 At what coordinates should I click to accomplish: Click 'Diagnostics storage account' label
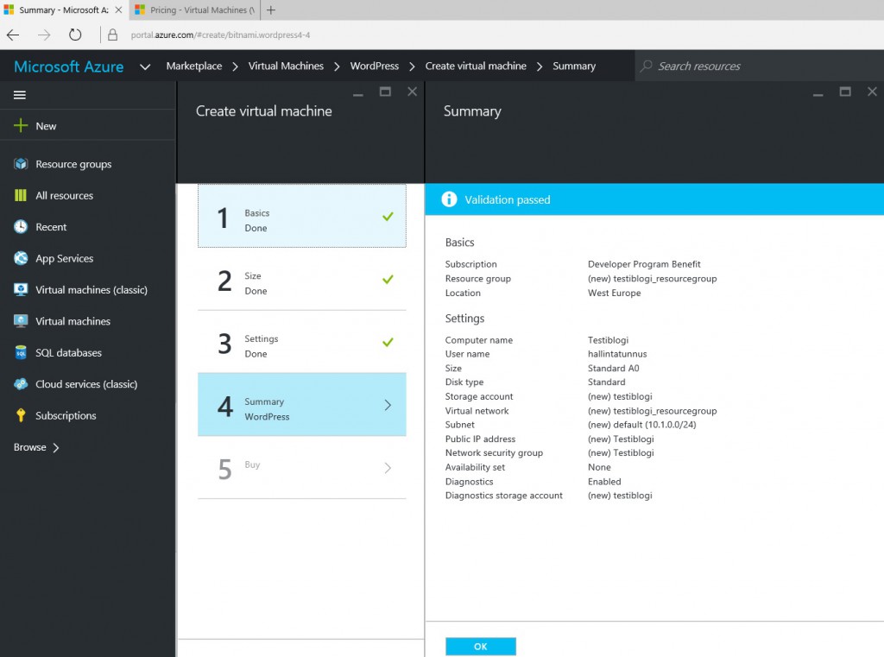click(503, 496)
